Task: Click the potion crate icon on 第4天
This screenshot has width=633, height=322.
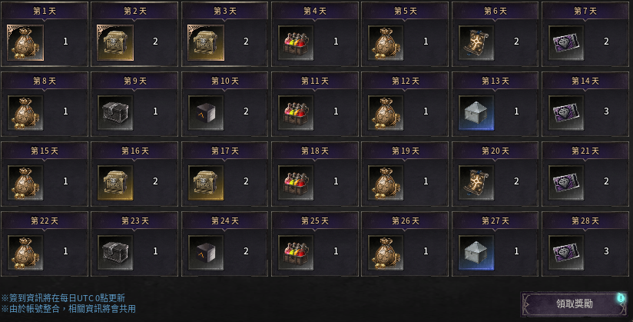Action: (x=296, y=42)
